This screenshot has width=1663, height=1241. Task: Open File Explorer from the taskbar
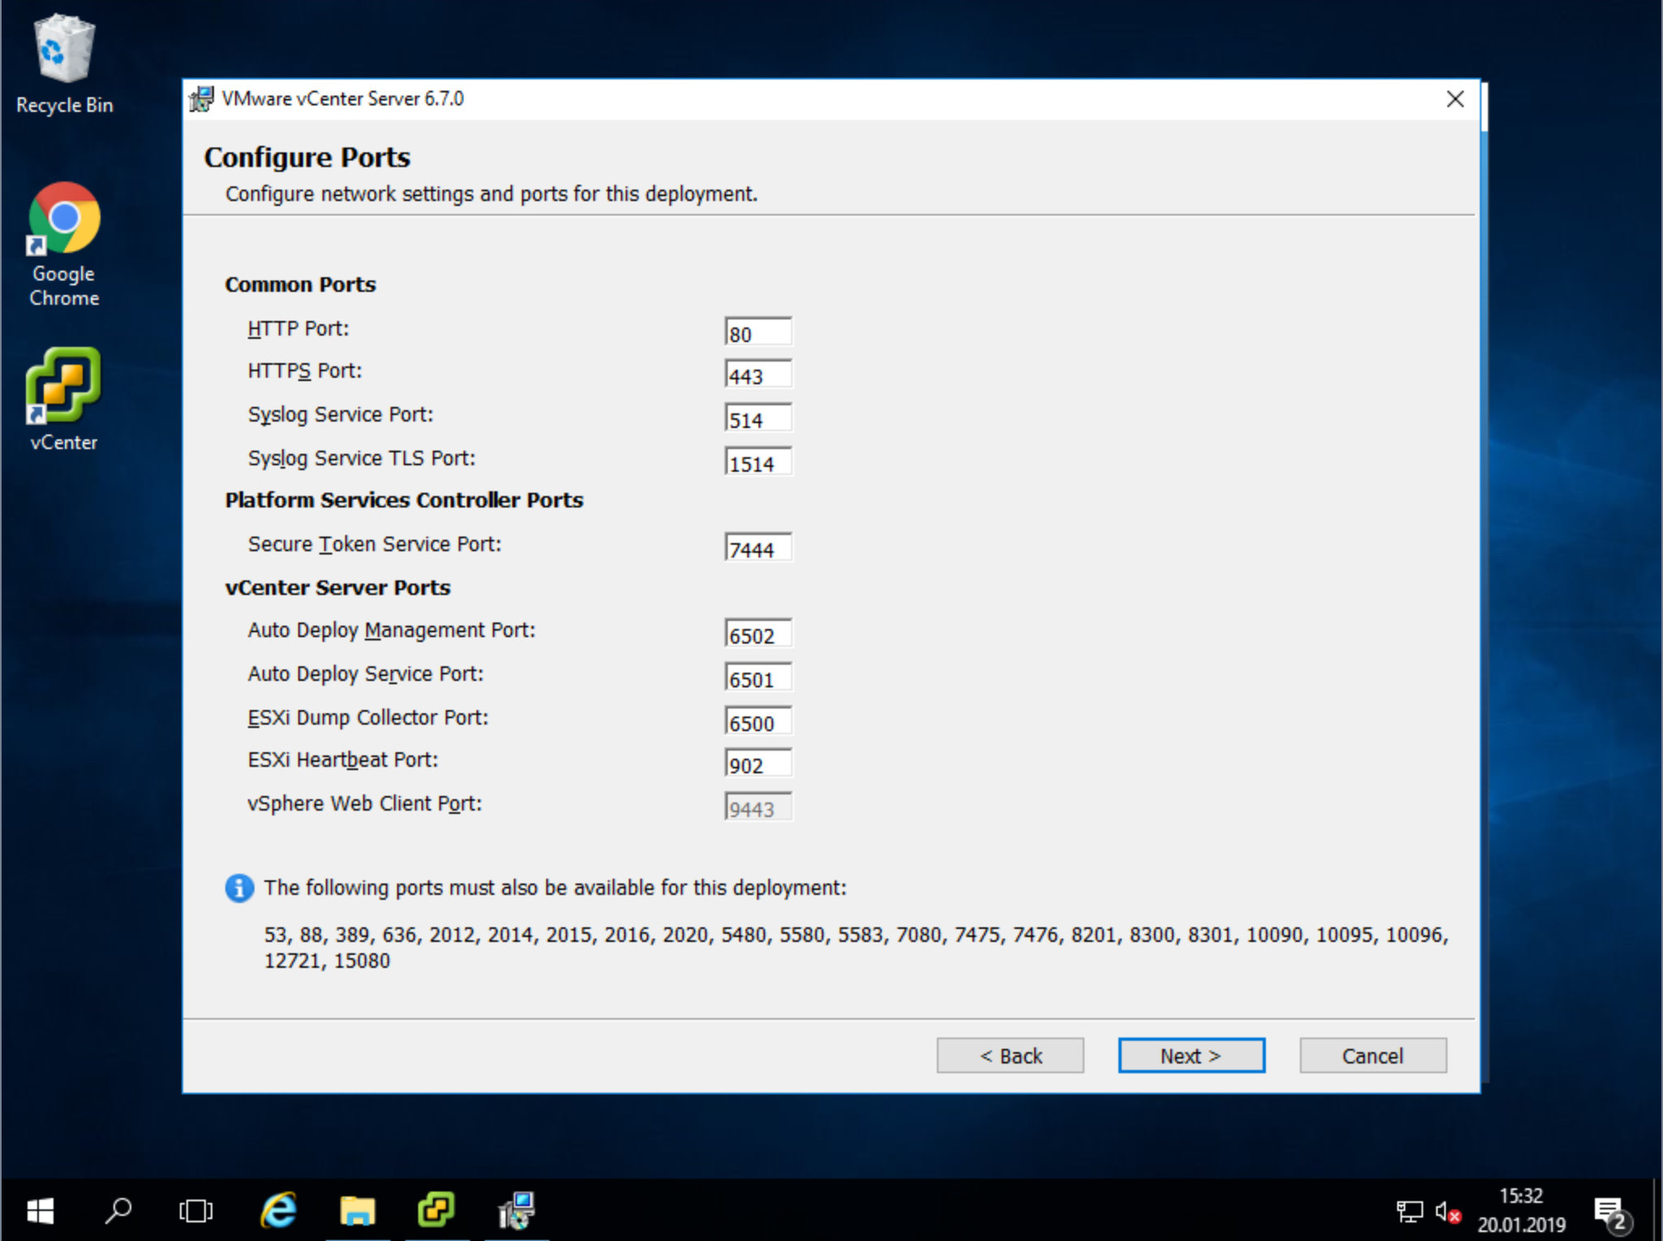coord(357,1211)
